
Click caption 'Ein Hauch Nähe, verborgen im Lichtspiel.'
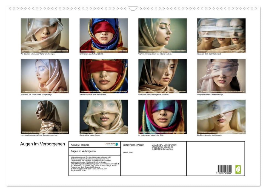(x=154, y=94)
